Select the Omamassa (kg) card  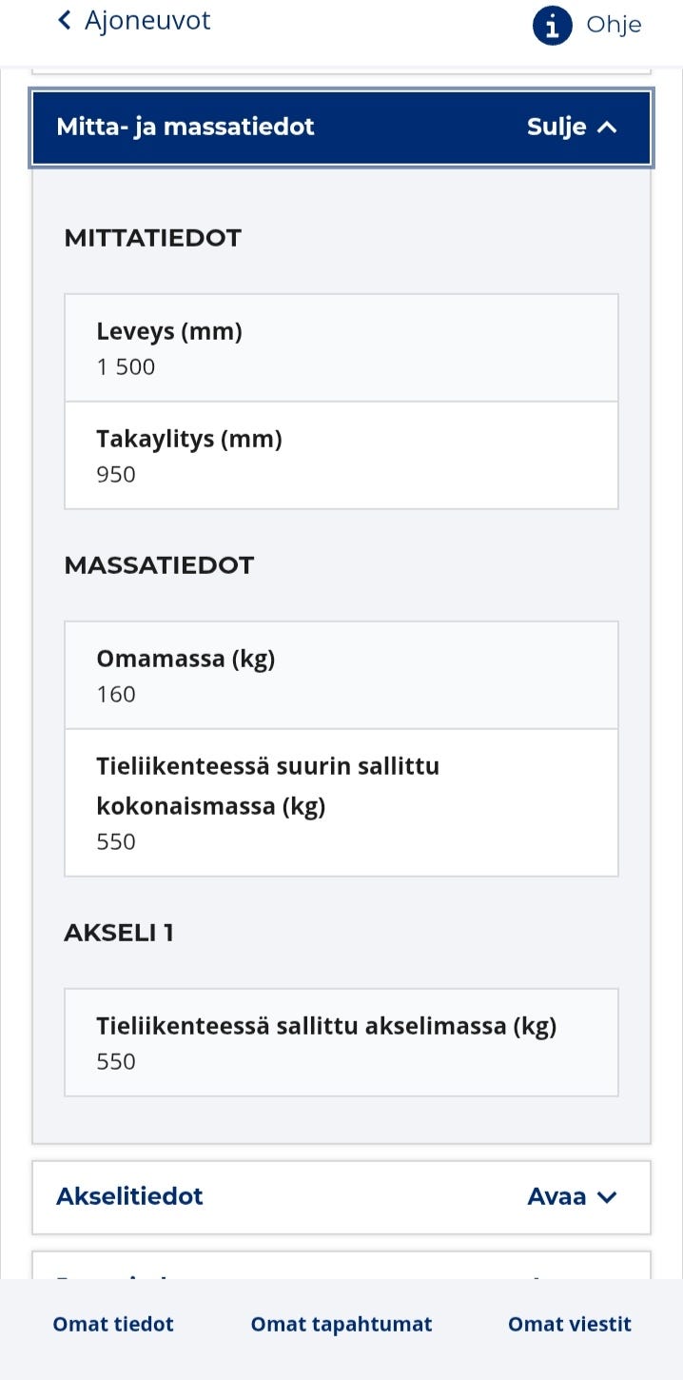tap(341, 674)
